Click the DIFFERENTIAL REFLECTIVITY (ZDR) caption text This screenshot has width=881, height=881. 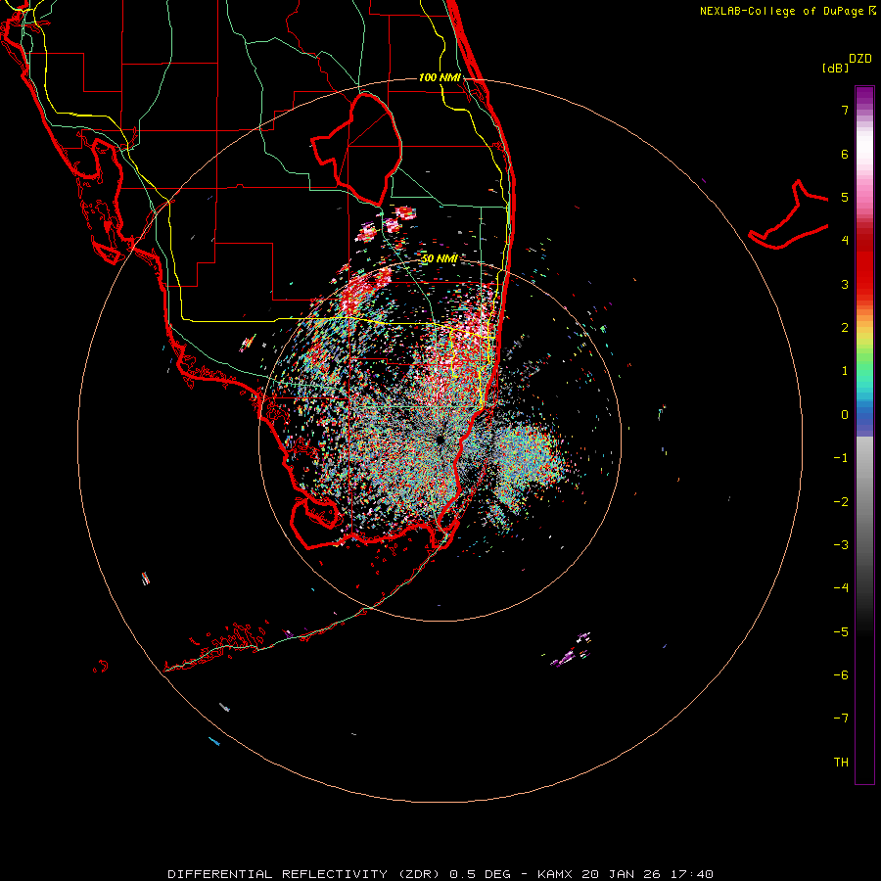(x=305, y=874)
